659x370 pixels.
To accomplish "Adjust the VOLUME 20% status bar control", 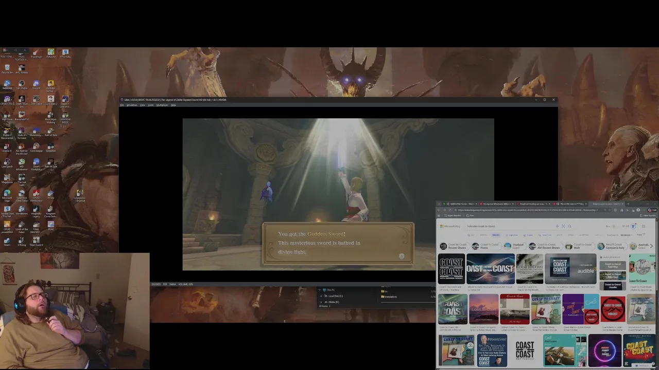I will point(185,284).
